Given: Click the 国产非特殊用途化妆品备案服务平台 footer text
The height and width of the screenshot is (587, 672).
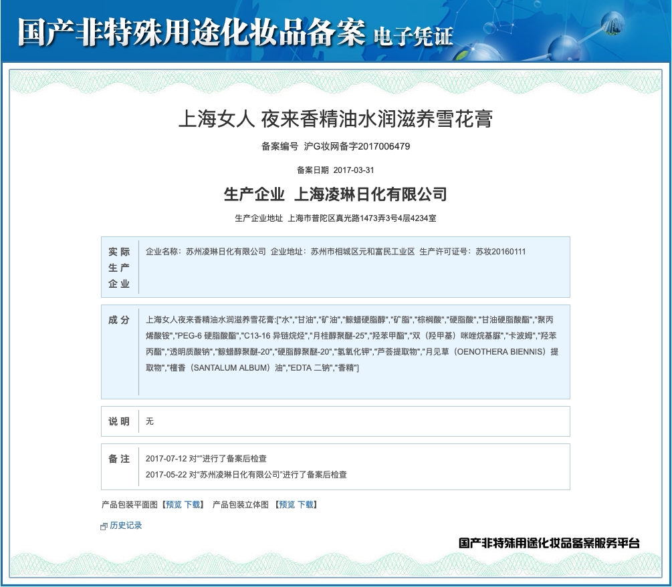Looking at the screenshot, I should (x=549, y=543).
